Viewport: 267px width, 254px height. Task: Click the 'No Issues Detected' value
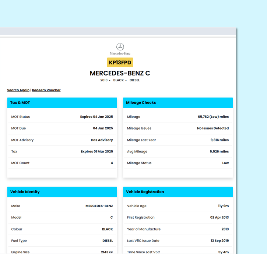(213, 128)
